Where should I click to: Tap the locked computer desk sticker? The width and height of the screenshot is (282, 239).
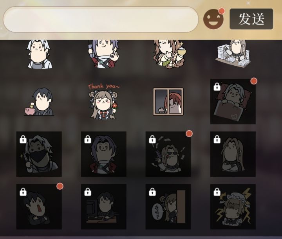[x=103, y=207]
